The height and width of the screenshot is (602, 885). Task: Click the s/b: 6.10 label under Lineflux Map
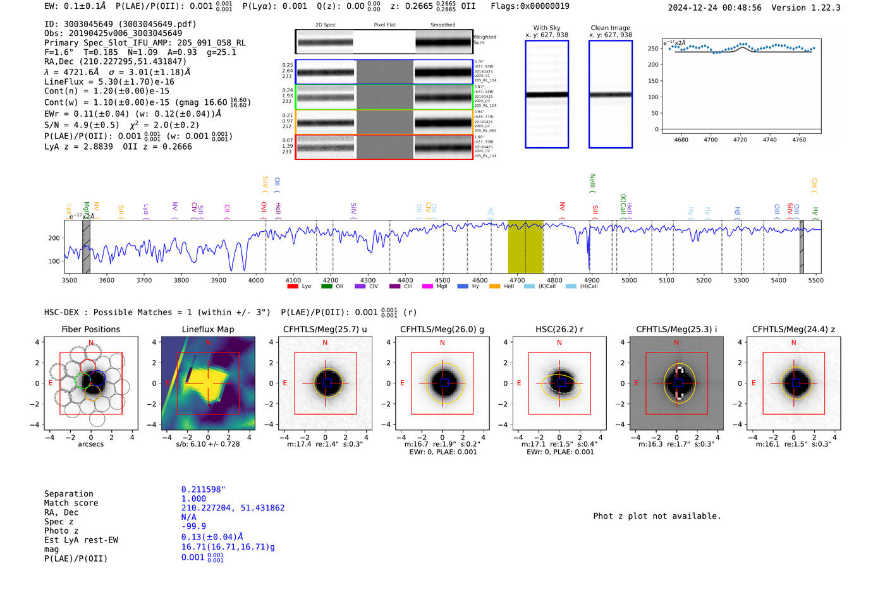(208, 444)
